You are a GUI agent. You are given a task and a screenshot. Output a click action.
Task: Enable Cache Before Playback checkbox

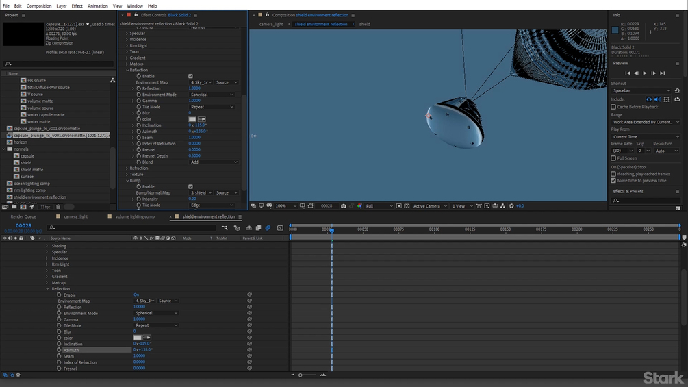(613, 107)
